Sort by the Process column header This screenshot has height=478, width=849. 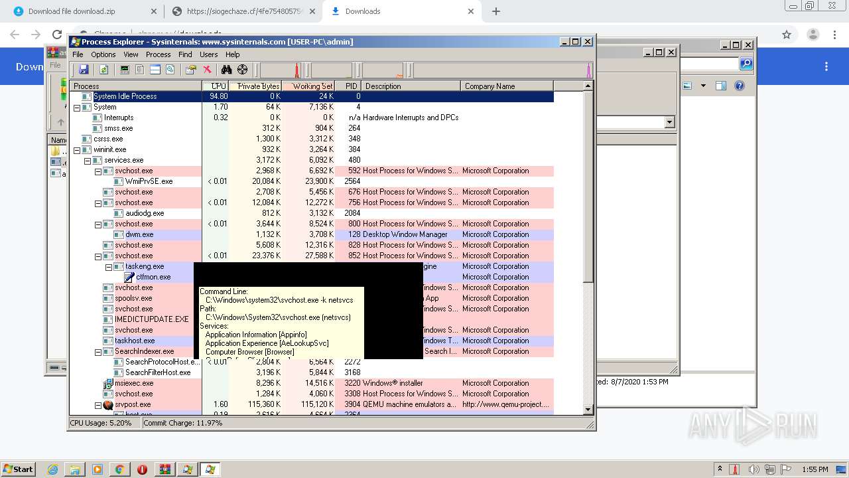[136, 86]
